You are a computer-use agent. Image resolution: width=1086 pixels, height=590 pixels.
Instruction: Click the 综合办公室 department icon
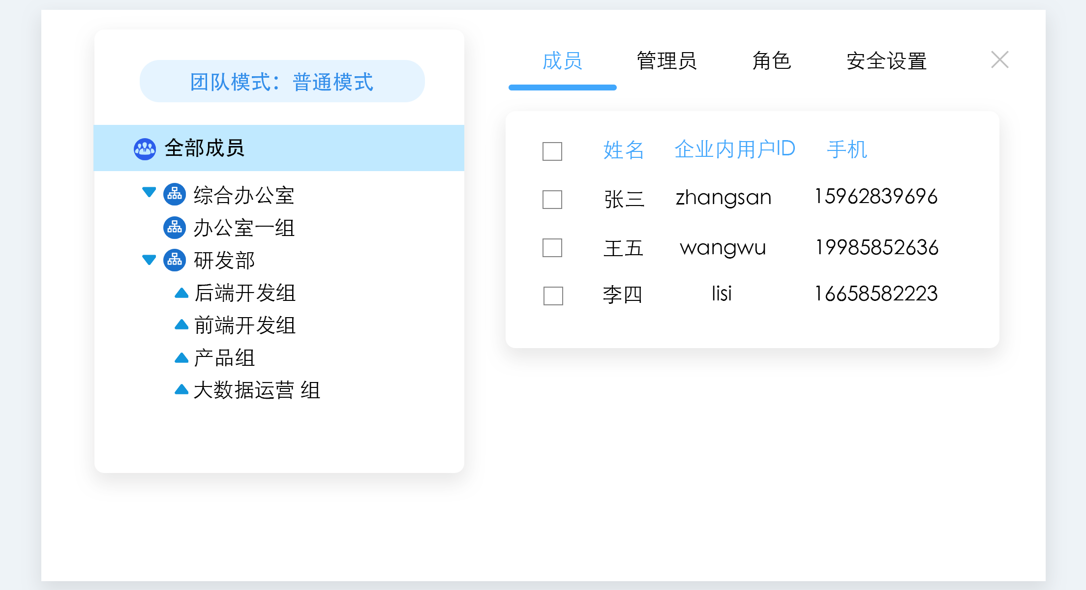coord(175,195)
